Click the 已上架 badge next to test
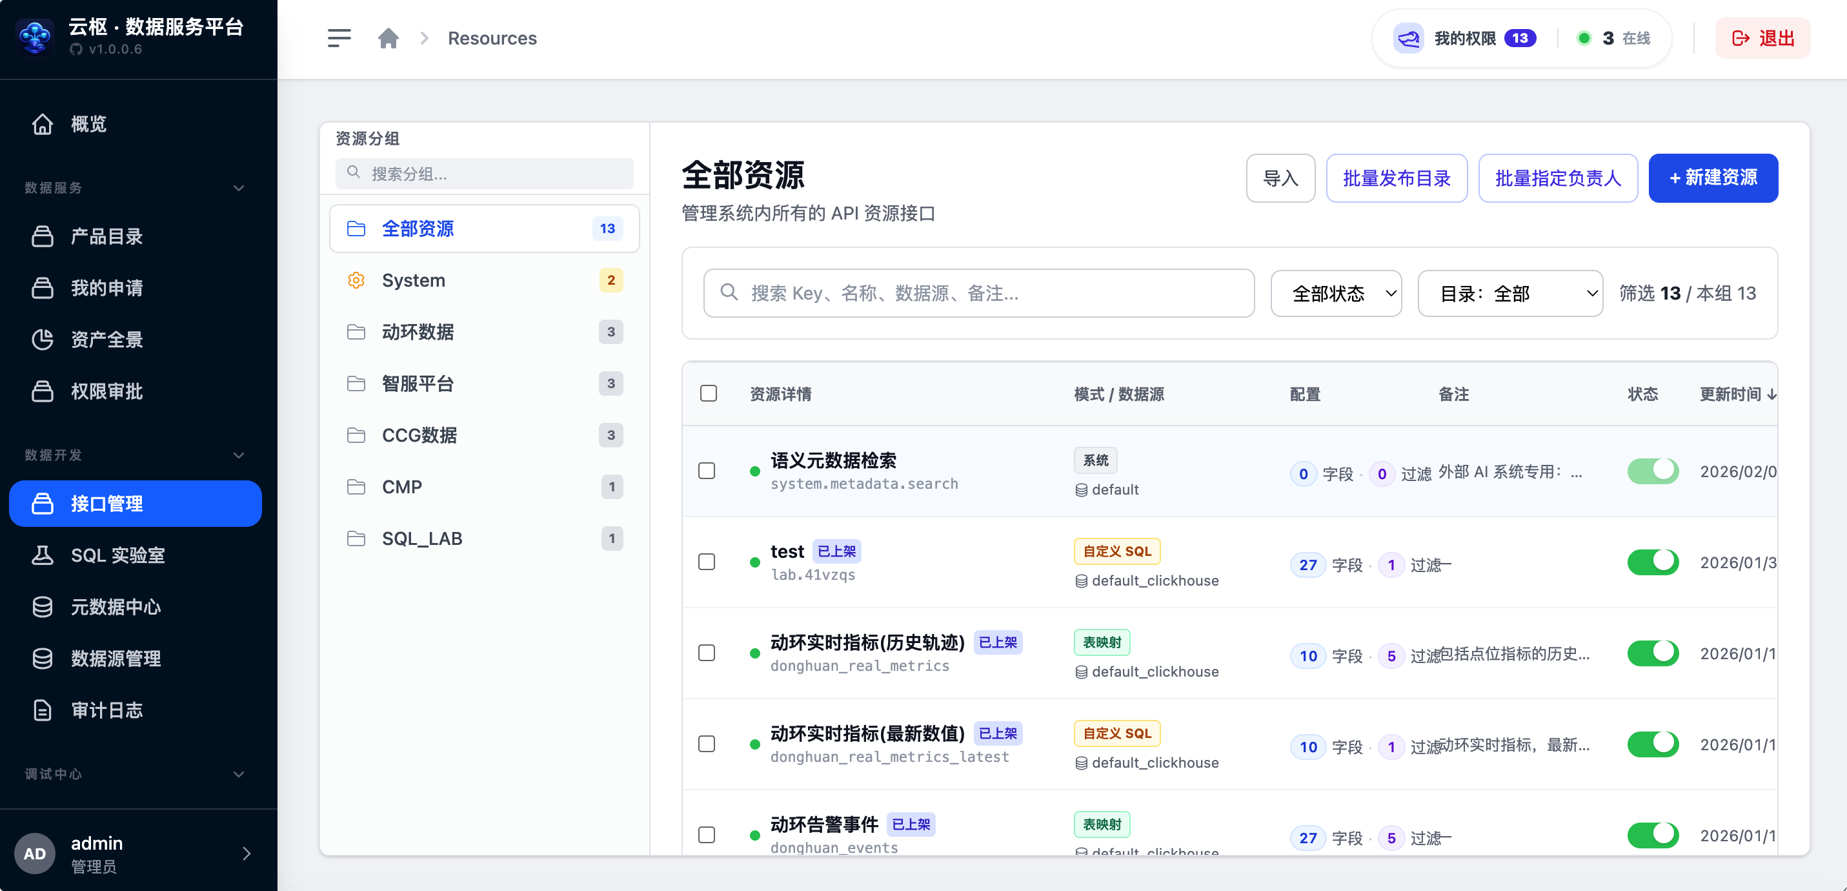The height and width of the screenshot is (891, 1847). [837, 551]
